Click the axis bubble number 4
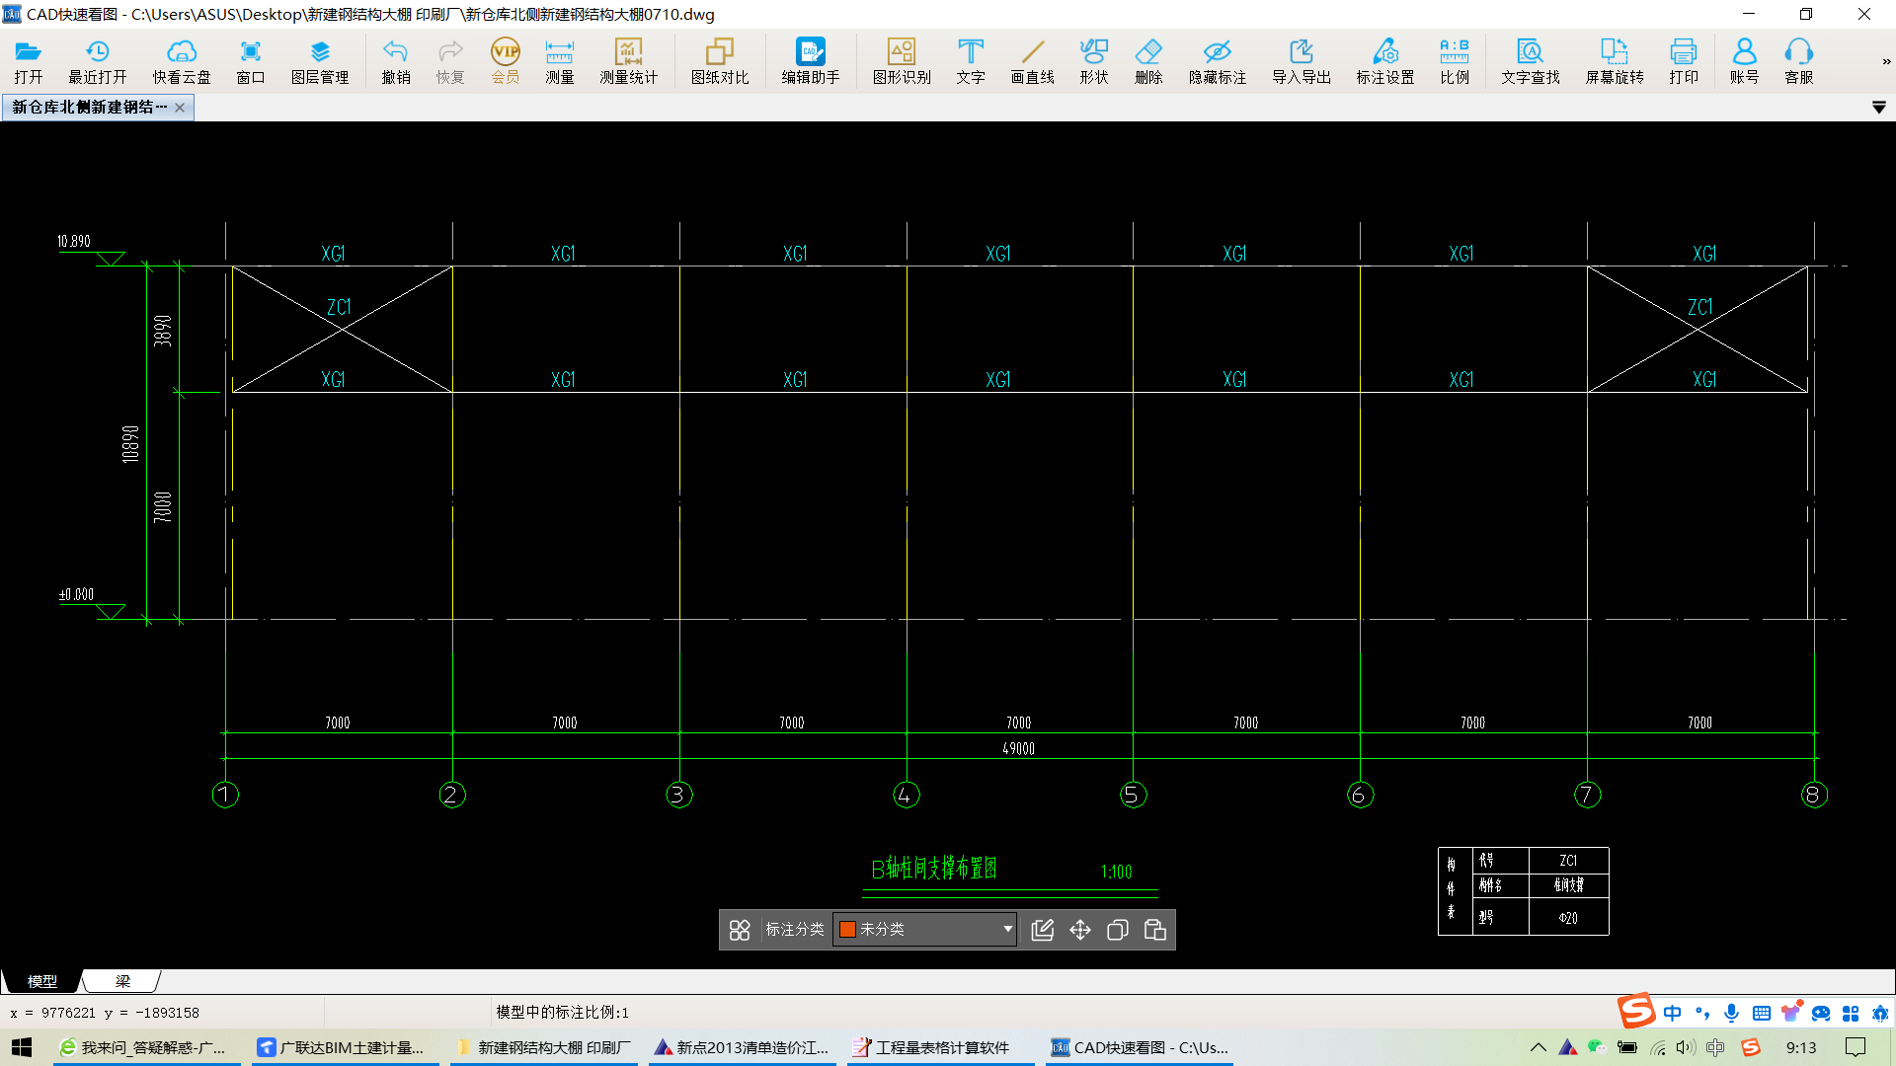The image size is (1896, 1066). 906,795
